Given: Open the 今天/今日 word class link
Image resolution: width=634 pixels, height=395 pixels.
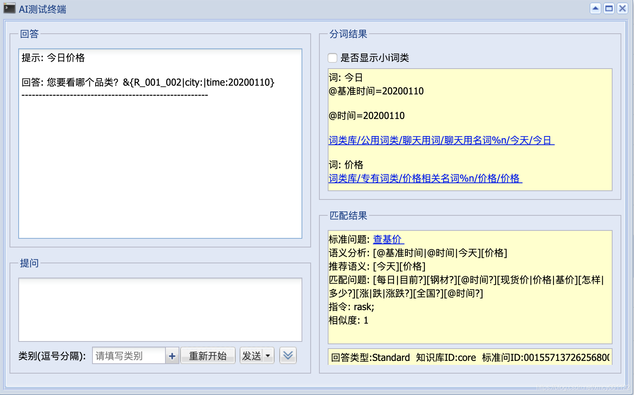Looking at the screenshot, I should (441, 140).
